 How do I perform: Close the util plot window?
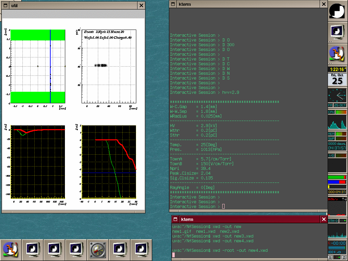(141, 5)
